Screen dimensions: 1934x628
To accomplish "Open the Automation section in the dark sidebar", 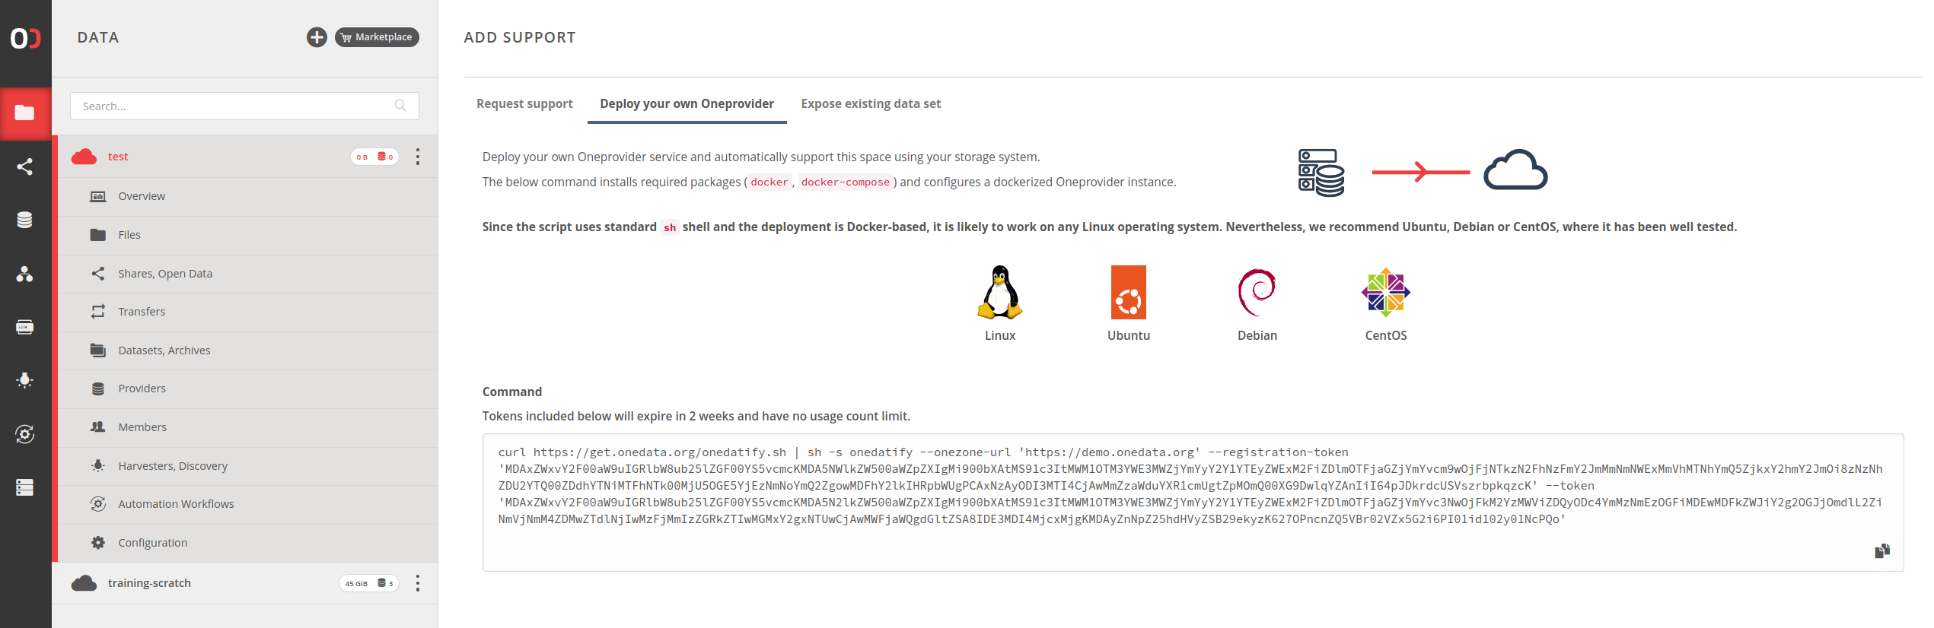I will (25, 434).
